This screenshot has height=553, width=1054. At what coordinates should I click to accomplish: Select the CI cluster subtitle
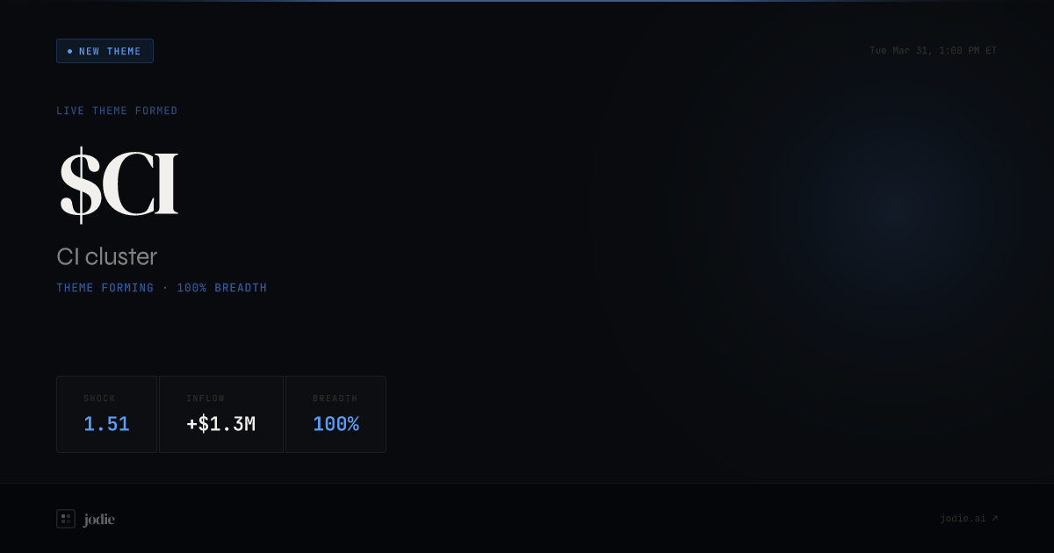pyautogui.click(x=107, y=256)
